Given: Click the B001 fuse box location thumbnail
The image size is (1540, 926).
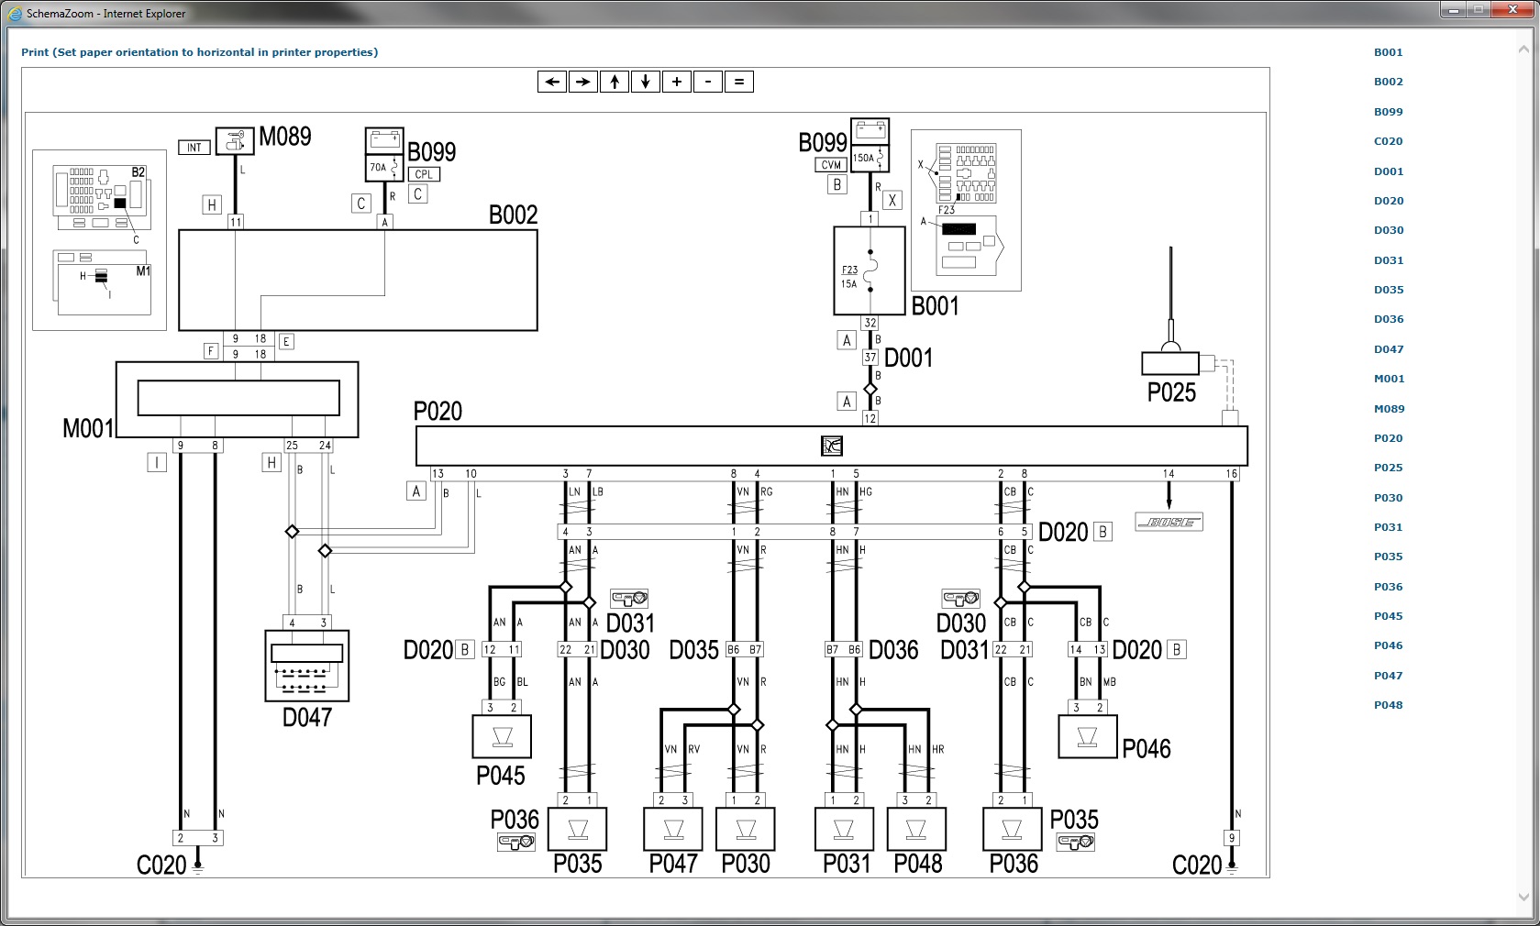Looking at the screenshot, I should click(966, 210).
